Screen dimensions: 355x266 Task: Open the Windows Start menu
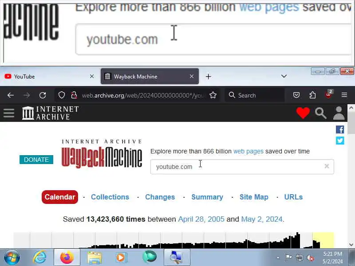[12, 257]
